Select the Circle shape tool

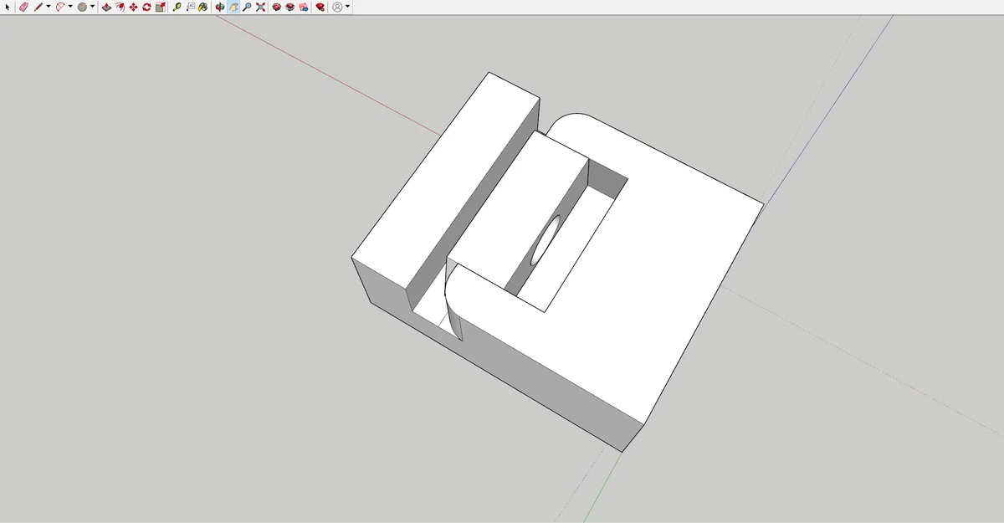point(83,7)
